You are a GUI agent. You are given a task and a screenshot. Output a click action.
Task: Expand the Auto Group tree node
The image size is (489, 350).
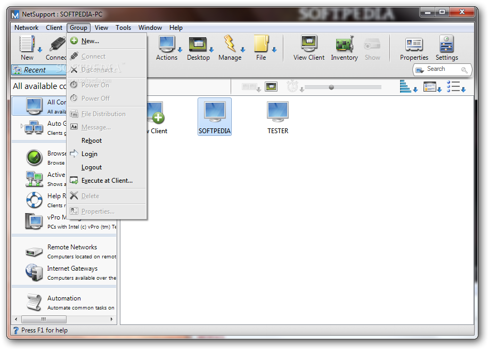[21, 126]
